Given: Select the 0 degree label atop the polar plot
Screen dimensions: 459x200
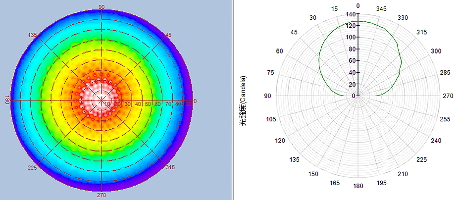Looking at the screenshot, I should click(x=358, y=6).
